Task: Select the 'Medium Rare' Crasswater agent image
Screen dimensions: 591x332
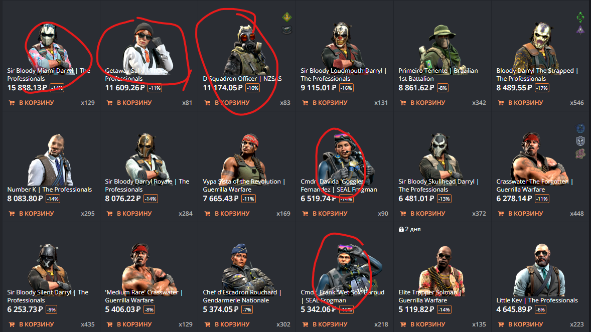Action: click(x=148, y=267)
